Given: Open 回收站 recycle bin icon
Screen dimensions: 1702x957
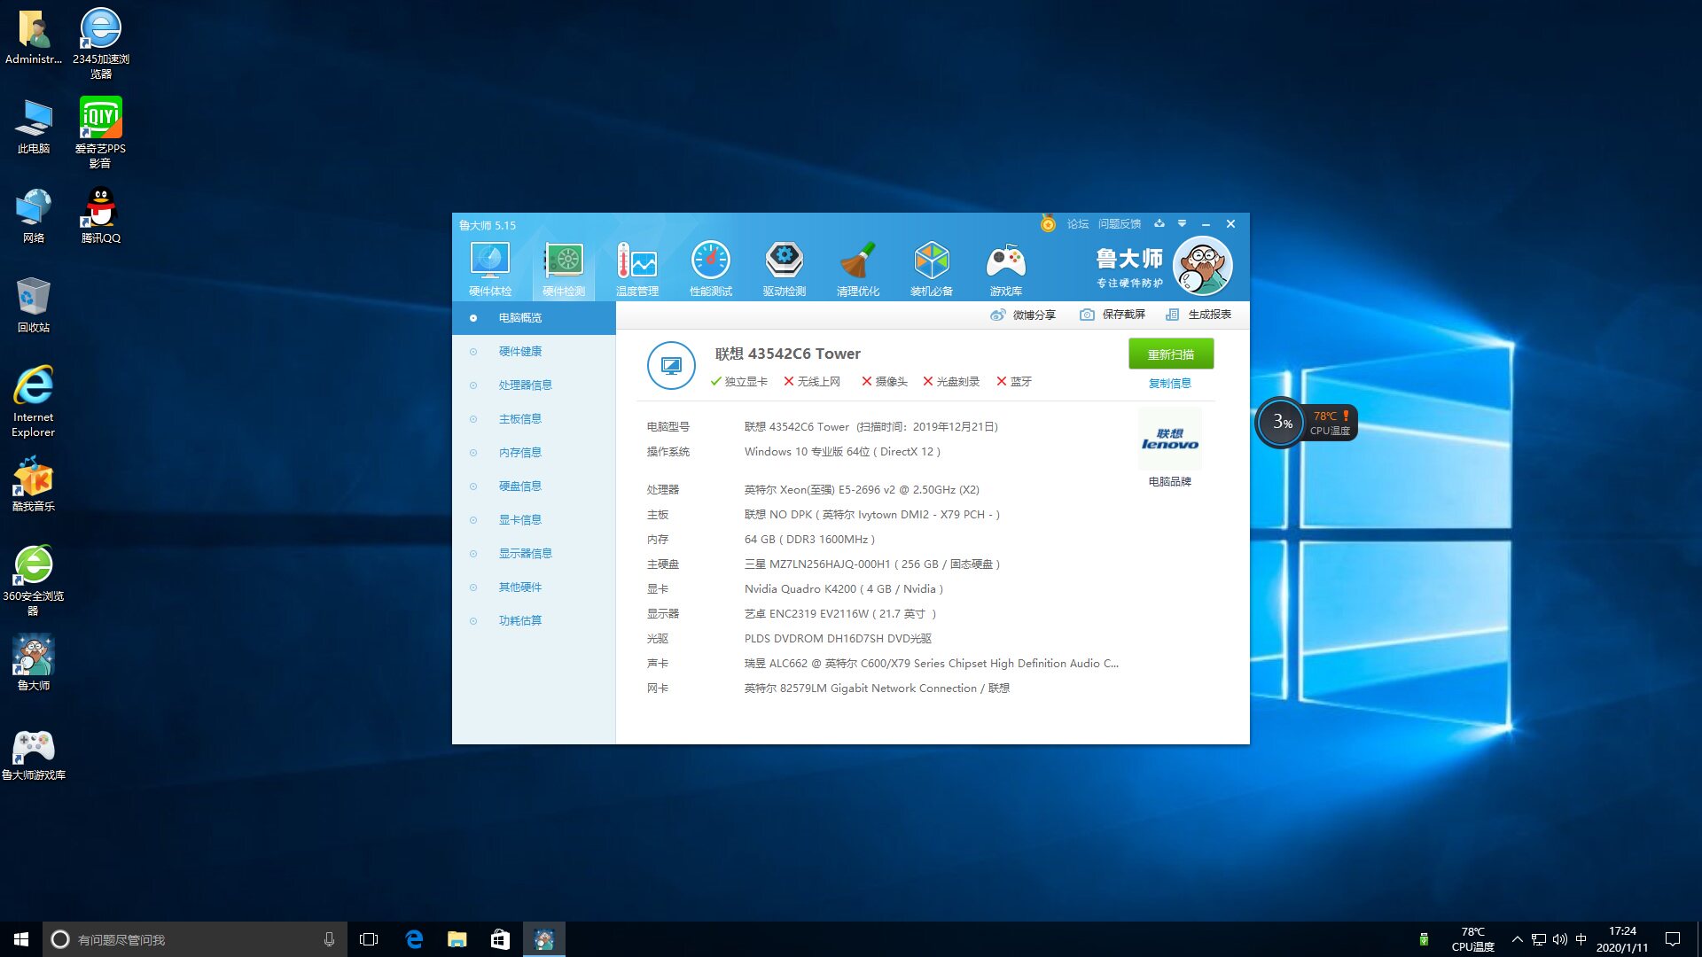Looking at the screenshot, I should coord(34,305).
